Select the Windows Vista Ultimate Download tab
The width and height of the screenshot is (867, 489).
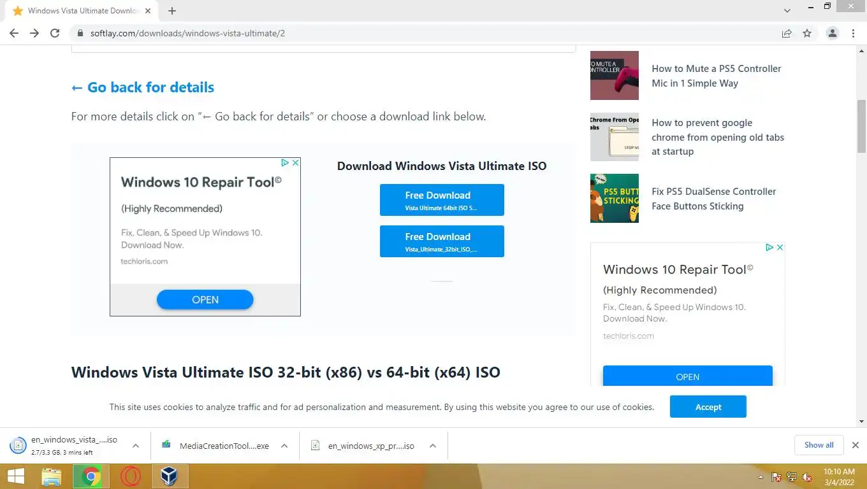[82, 11]
